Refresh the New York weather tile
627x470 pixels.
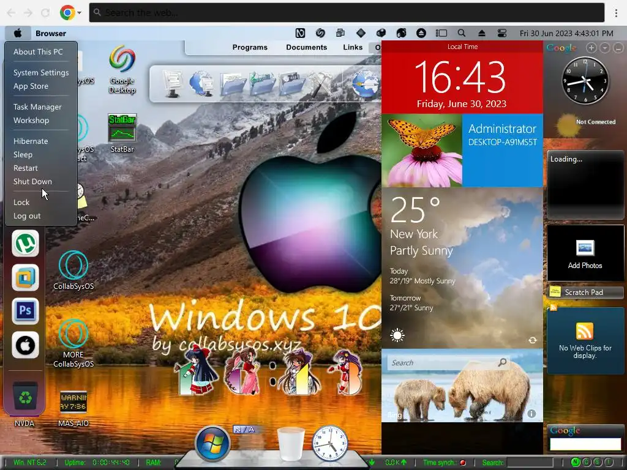533,340
